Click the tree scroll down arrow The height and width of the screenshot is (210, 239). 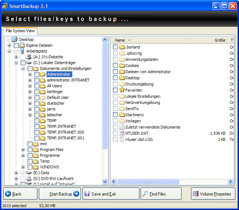click(x=105, y=181)
